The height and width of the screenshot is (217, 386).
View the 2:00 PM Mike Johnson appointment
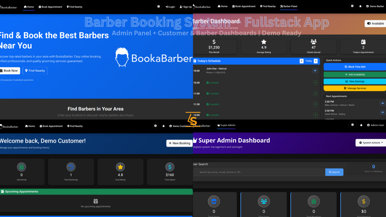pos(382,103)
